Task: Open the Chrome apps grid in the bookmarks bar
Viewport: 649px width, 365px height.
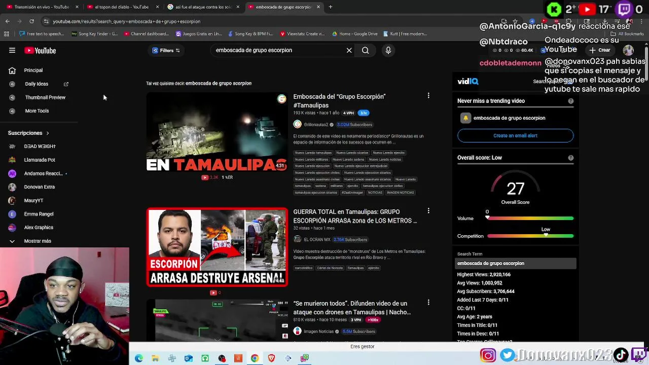Action: [x=7, y=34]
